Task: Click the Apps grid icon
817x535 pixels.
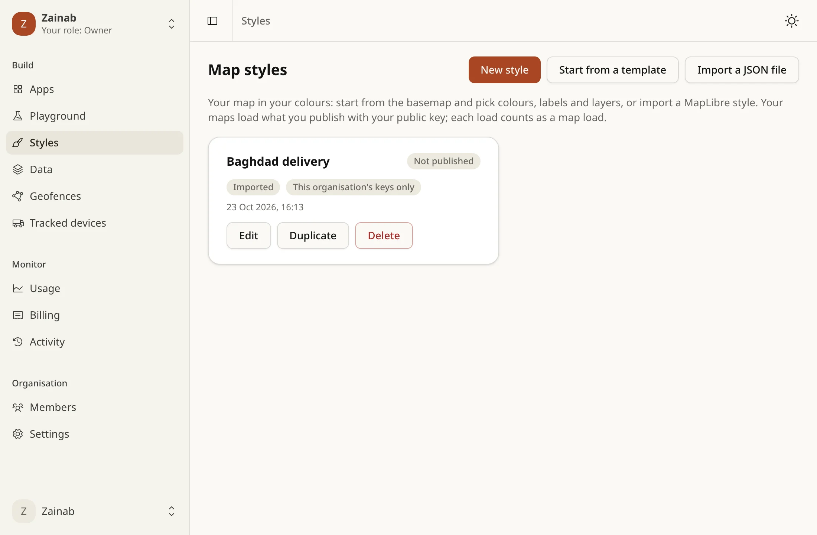Action: [x=18, y=89]
